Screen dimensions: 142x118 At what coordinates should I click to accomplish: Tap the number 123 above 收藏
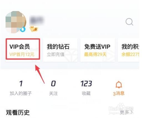[x=86, y=83]
